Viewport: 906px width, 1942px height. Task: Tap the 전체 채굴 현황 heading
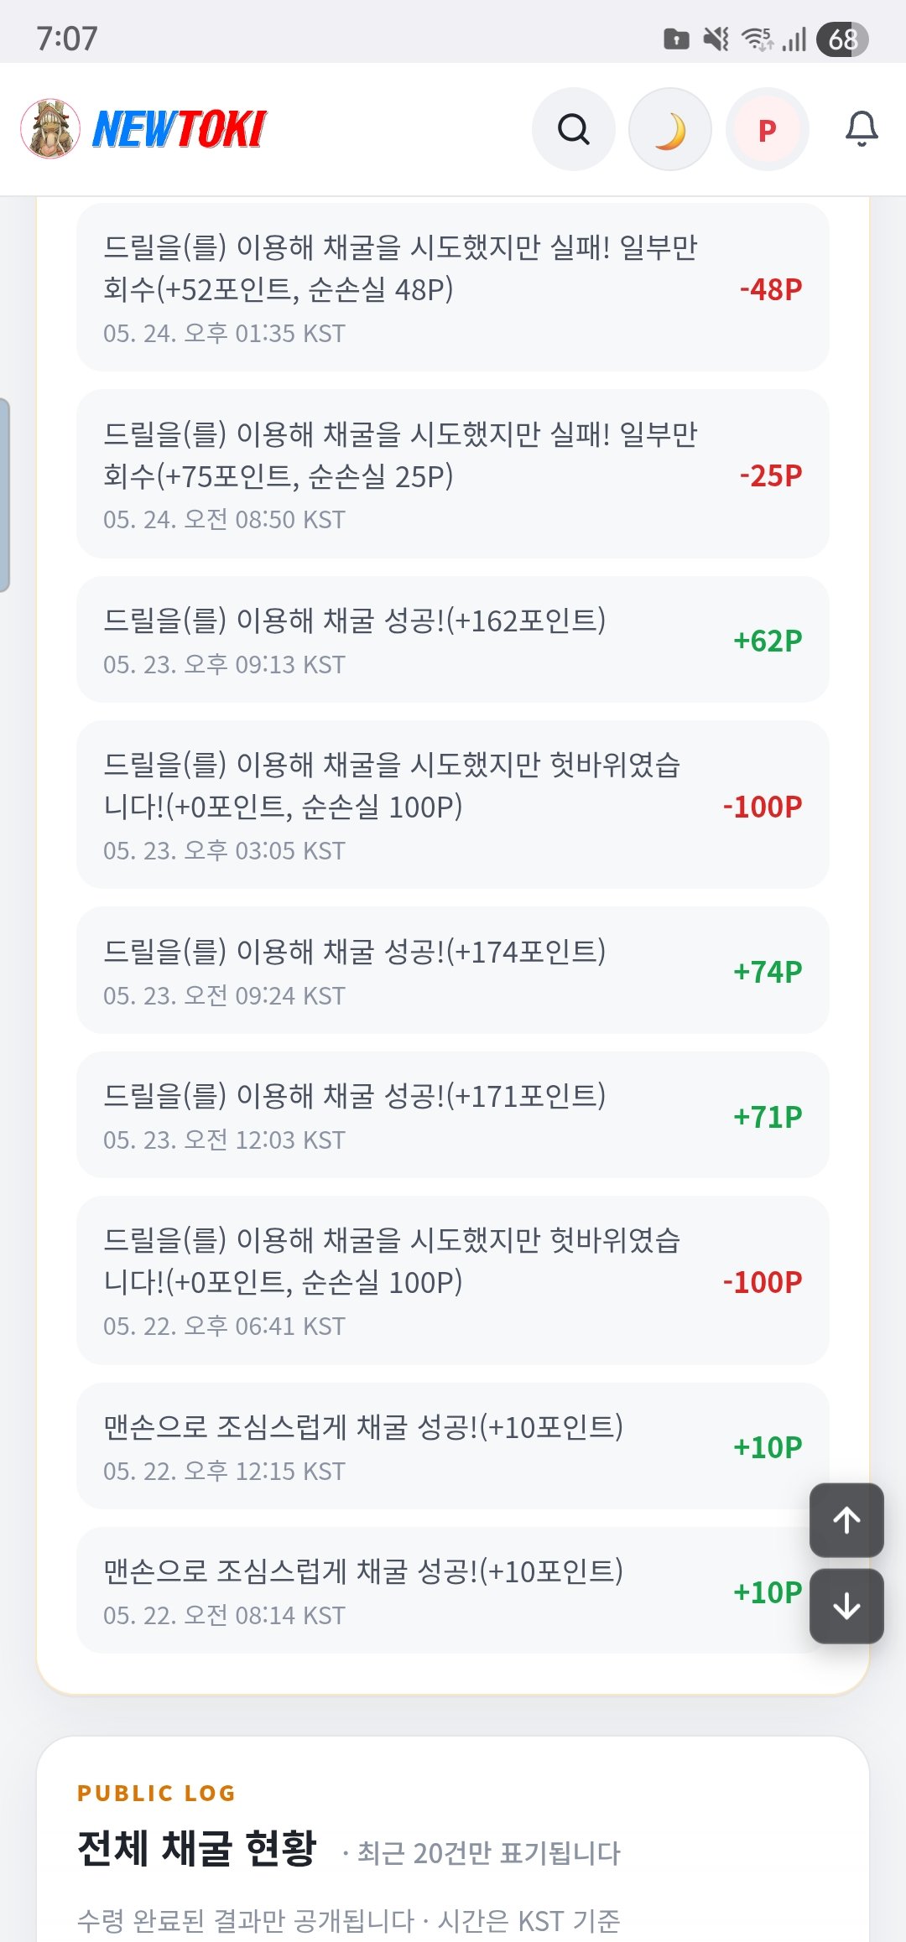click(197, 1848)
